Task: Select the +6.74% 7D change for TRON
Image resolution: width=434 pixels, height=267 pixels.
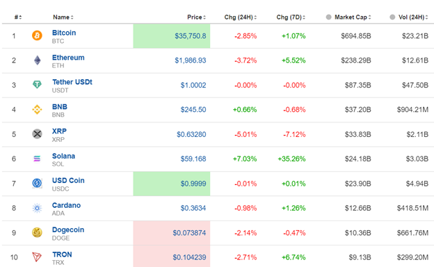Action: (x=294, y=257)
